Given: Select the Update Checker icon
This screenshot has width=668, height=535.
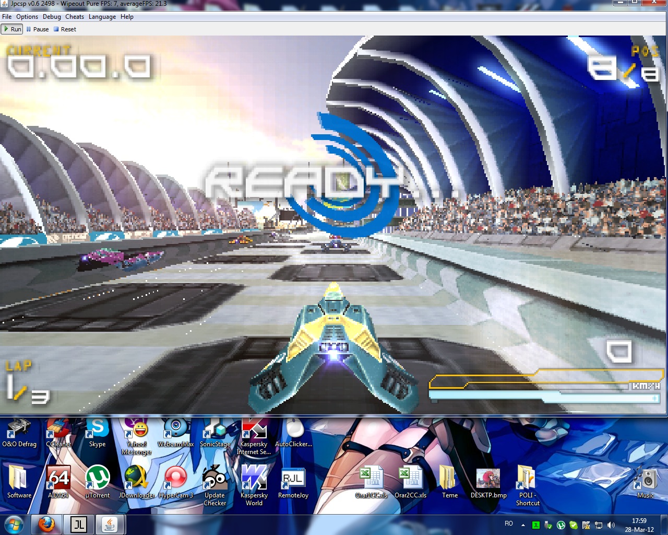Looking at the screenshot, I should click(x=215, y=485).
